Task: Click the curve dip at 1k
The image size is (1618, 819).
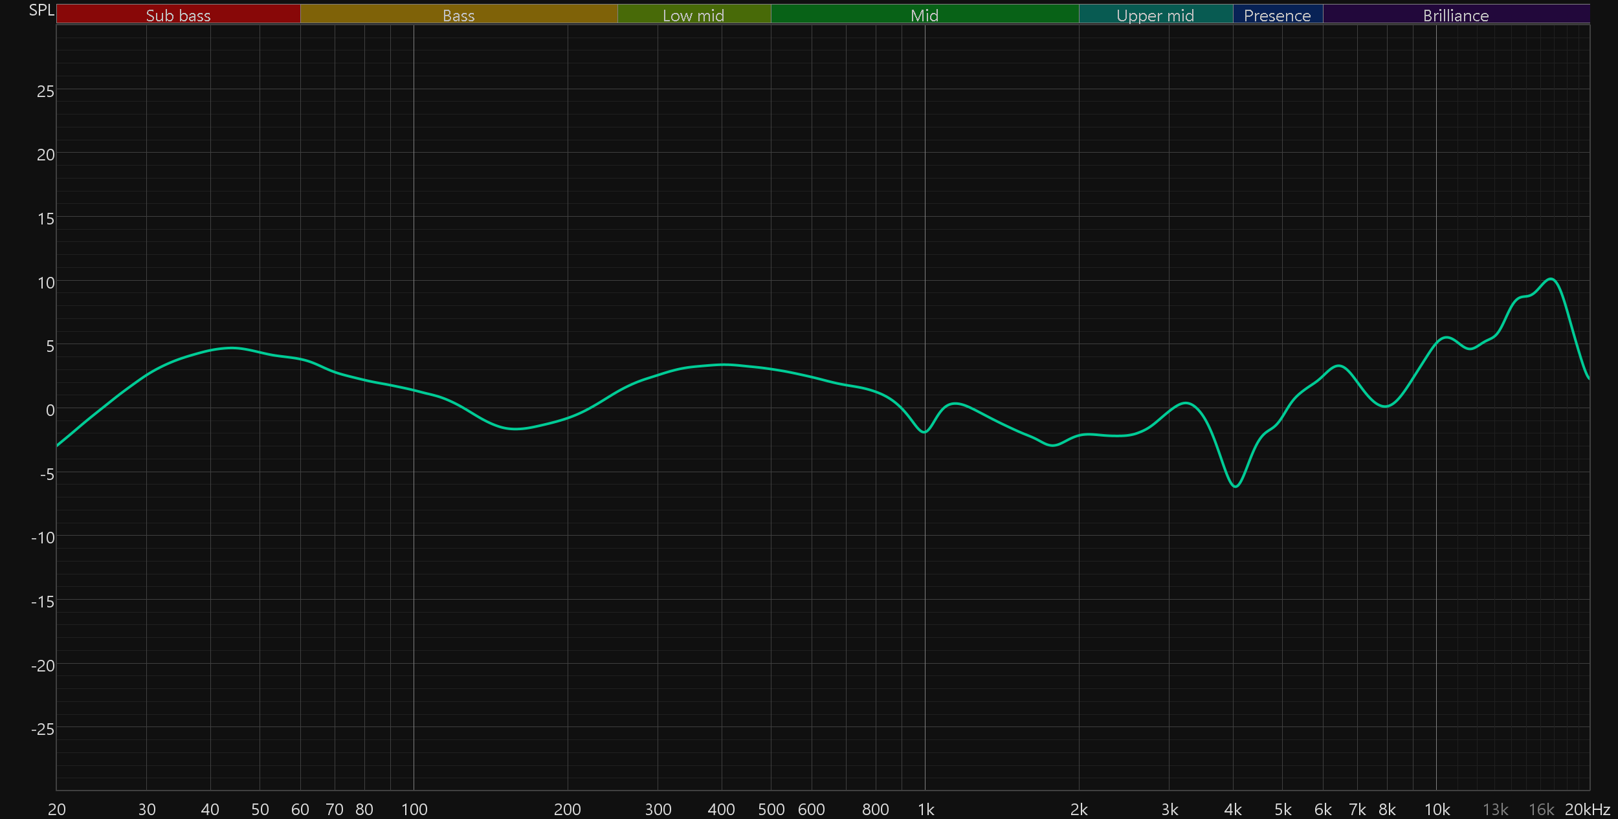Action: (924, 431)
